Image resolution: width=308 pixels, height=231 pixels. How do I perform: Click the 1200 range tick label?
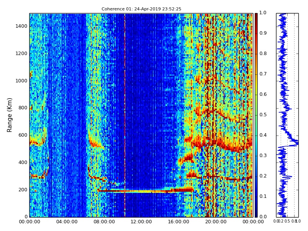pos(22,54)
